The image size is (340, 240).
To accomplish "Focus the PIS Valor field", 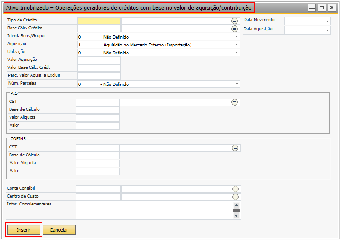I will tap(98, 126).
